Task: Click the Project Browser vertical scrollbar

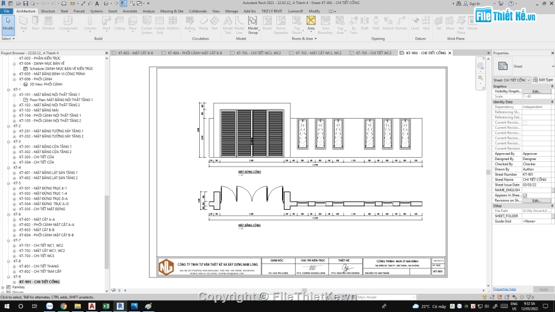Action: [107, 232]
